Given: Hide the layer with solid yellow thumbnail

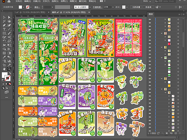Looking at the screenshot, I should 150,85.
